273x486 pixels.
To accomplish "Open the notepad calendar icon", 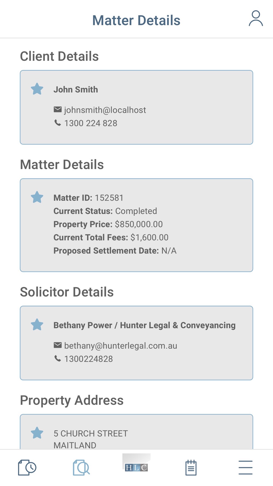I will 191,467.
